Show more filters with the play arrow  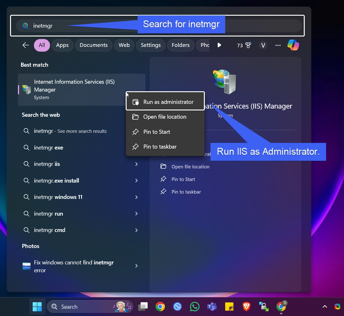point(219,45)
